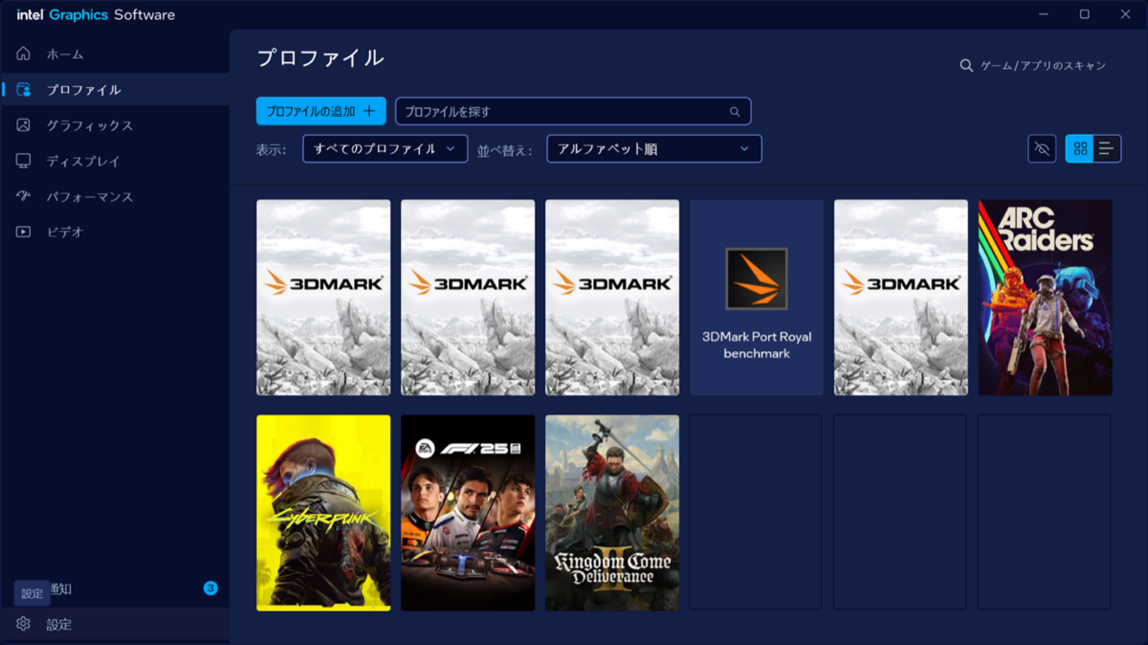This screenshot has height=645, width=1148.
Task: Go to グラフィックス section
Action: click(x=115, y=125)
